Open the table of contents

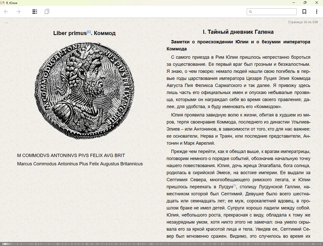coord(35,12)
